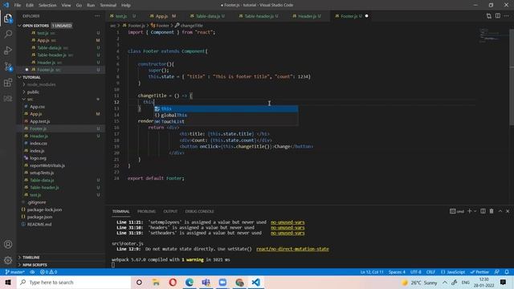Open react/no-direct-mutation-state rule link
The image size is (514, 289).
292,249
